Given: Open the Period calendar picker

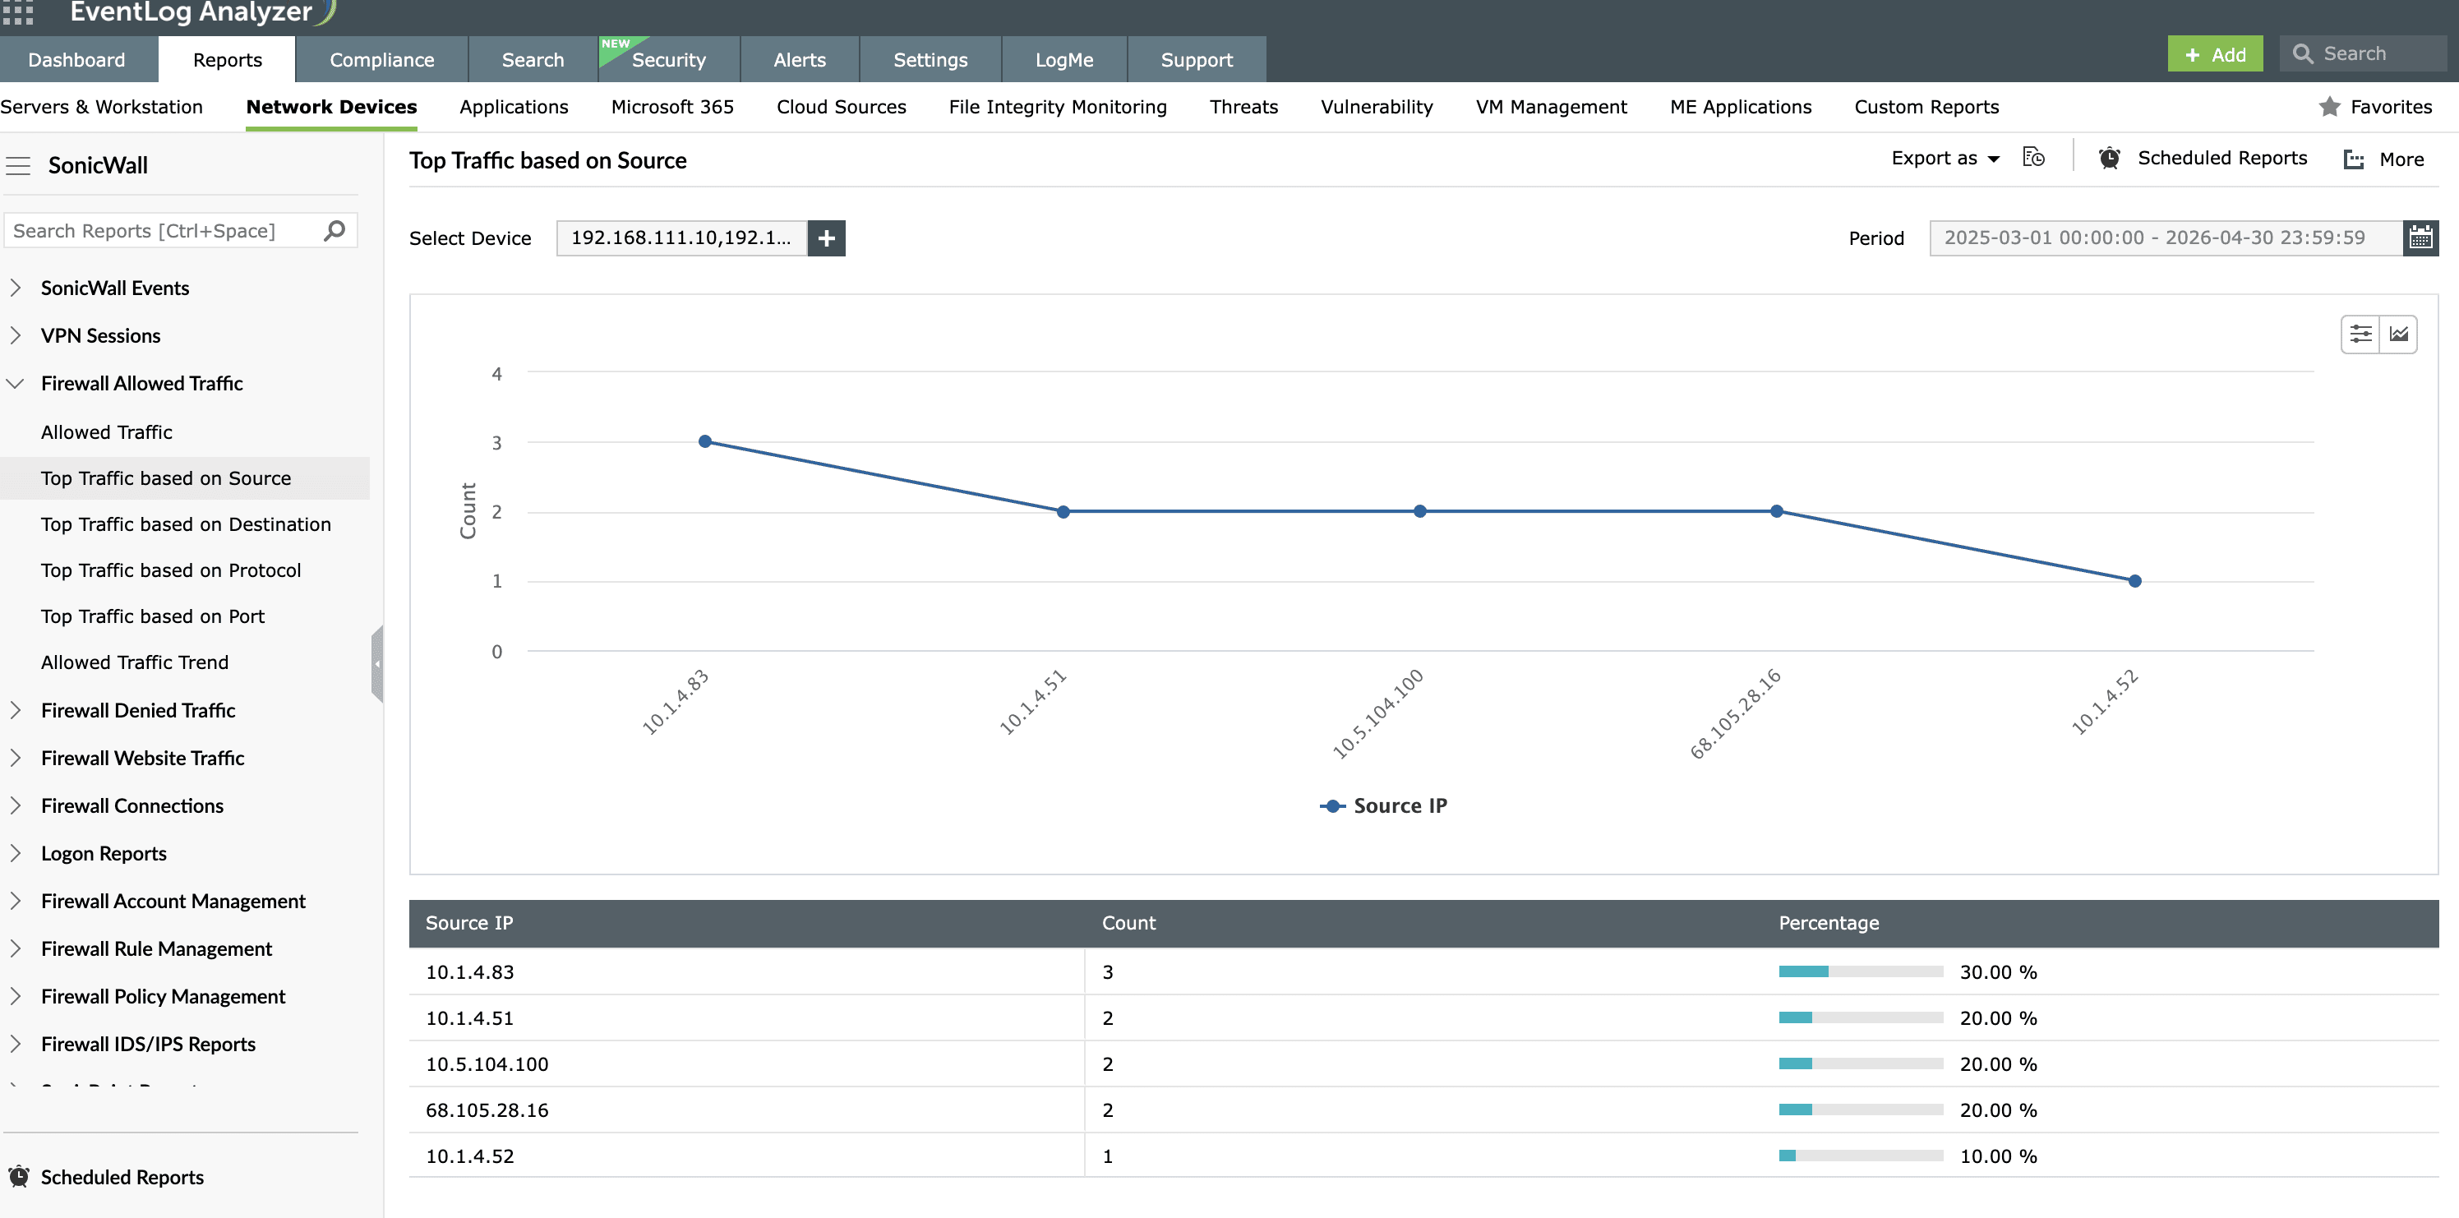Looking at the screenshot, I should [x=2420, y=238].
